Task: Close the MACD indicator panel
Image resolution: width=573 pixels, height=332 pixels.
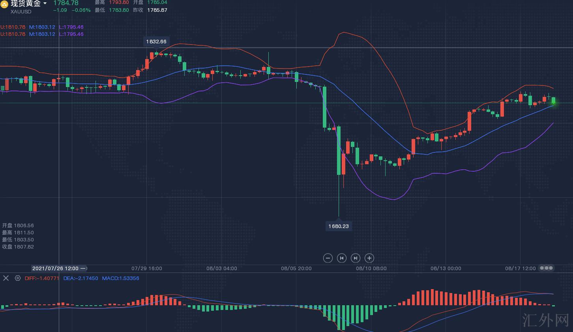Action: (x=6, y=278)
